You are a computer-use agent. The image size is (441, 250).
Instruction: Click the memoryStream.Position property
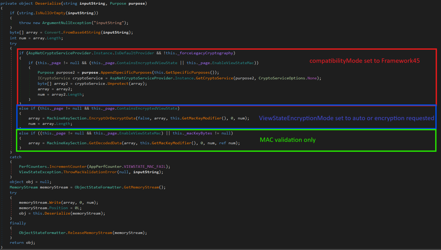point(59,208)
